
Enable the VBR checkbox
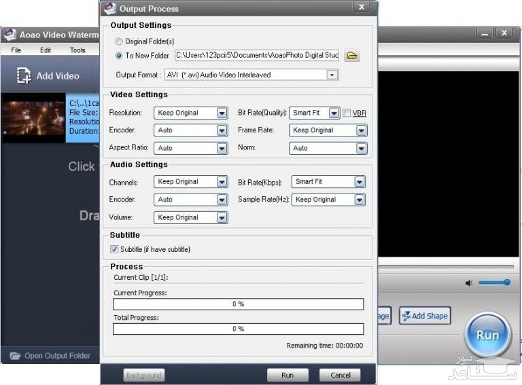pos(347,113)
